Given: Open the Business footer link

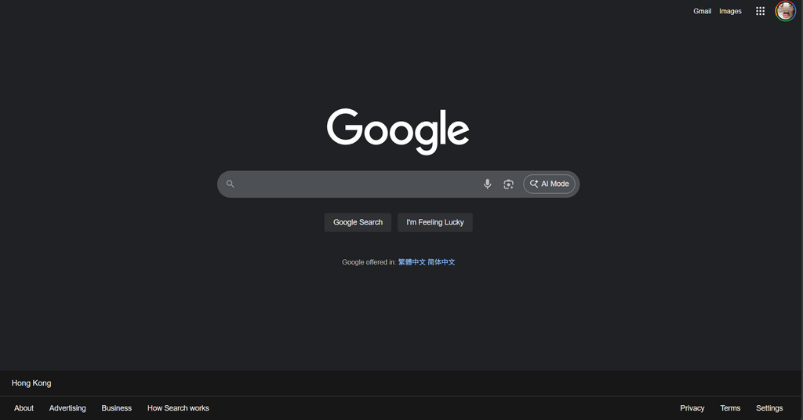Looking at the screenshot, I should click(x=116, y=408).
